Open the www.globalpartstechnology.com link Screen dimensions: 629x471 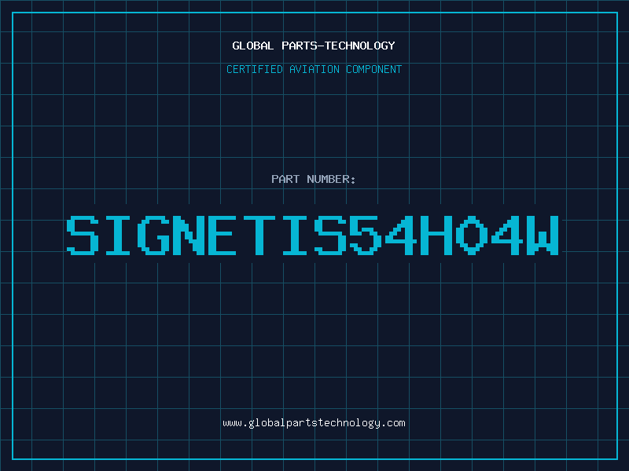pyautogui.click(x=314, y=423)
